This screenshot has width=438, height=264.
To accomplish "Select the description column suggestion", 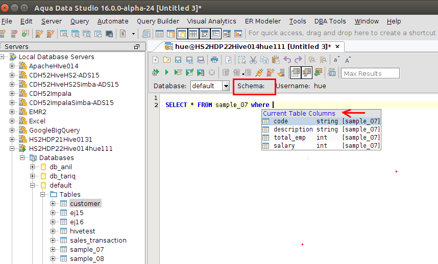I will coord(321,129).
